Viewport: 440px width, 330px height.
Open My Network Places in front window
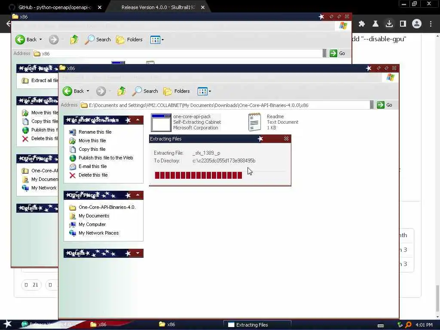pos(98,233)
